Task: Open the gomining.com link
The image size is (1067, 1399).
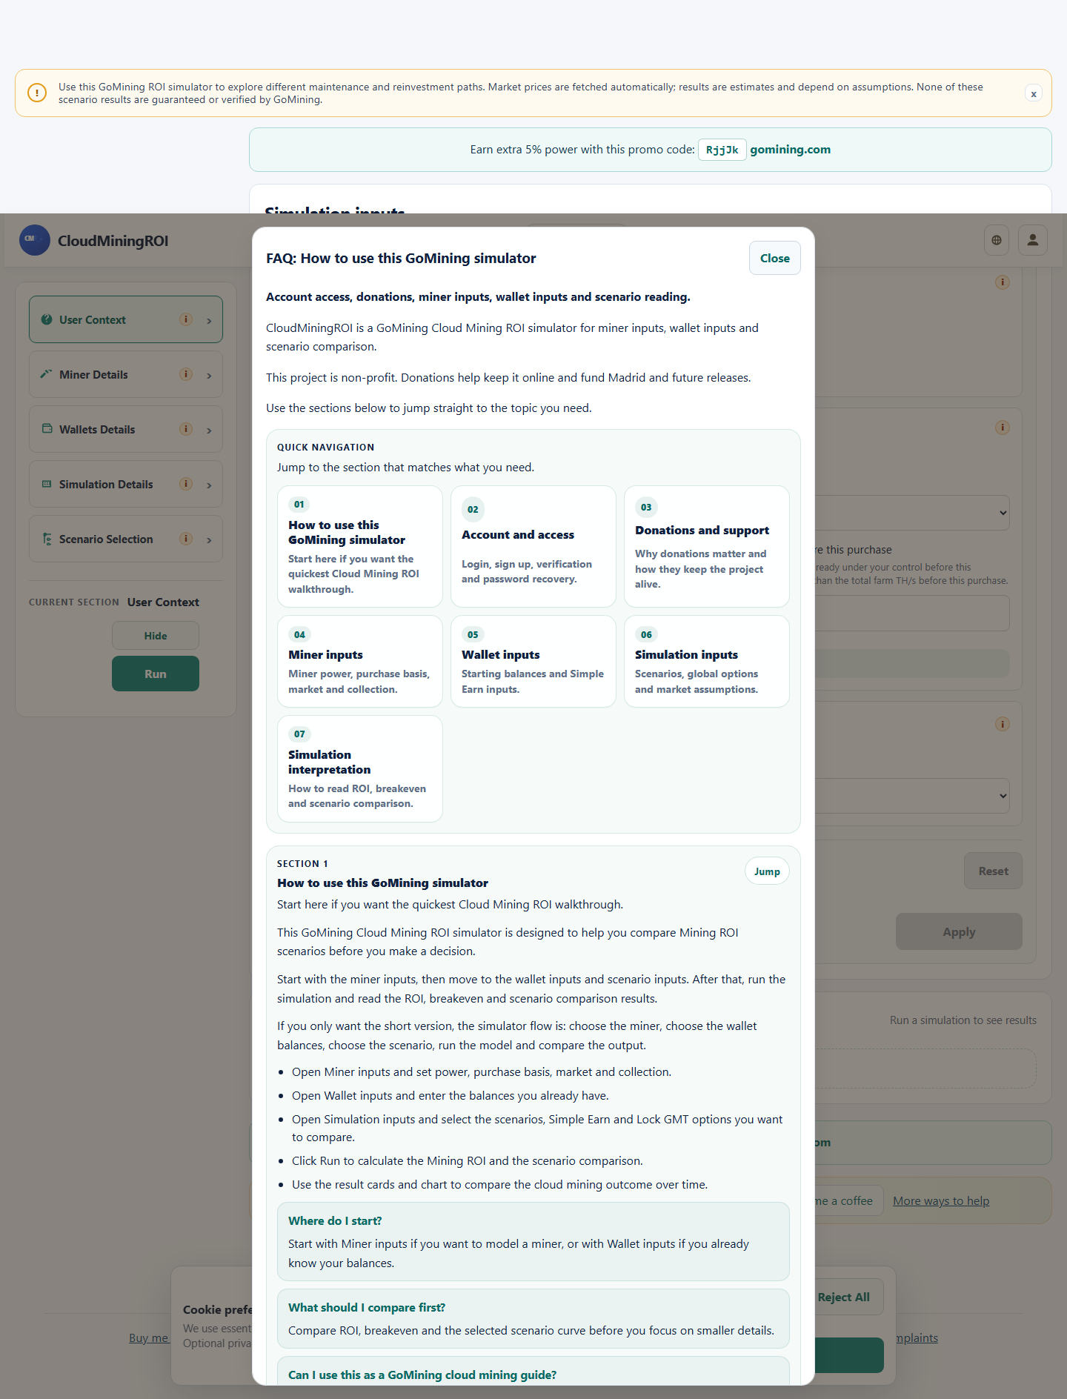Action: click(x=791, y=150)
